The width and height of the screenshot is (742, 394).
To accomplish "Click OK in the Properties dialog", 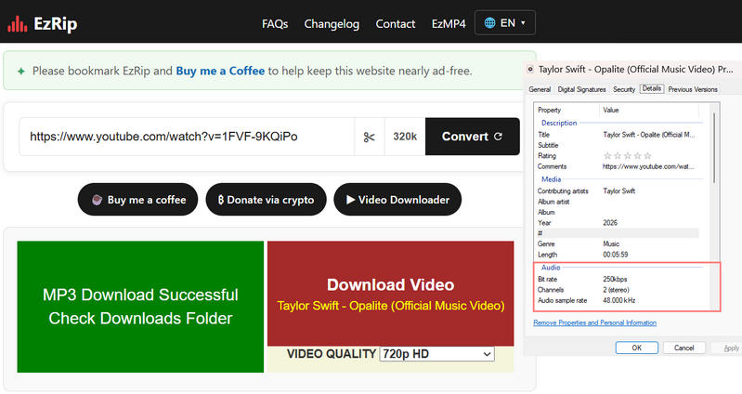I will tap(636, 348).
